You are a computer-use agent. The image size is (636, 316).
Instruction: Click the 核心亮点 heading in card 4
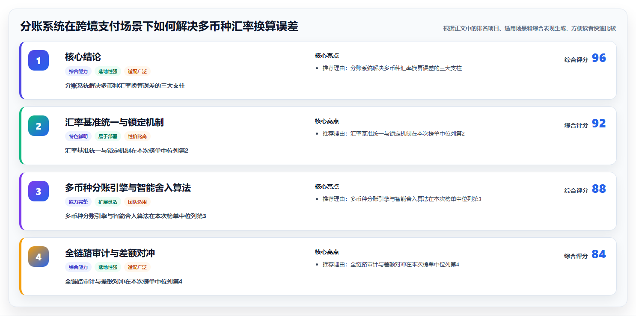coord(327,252)
